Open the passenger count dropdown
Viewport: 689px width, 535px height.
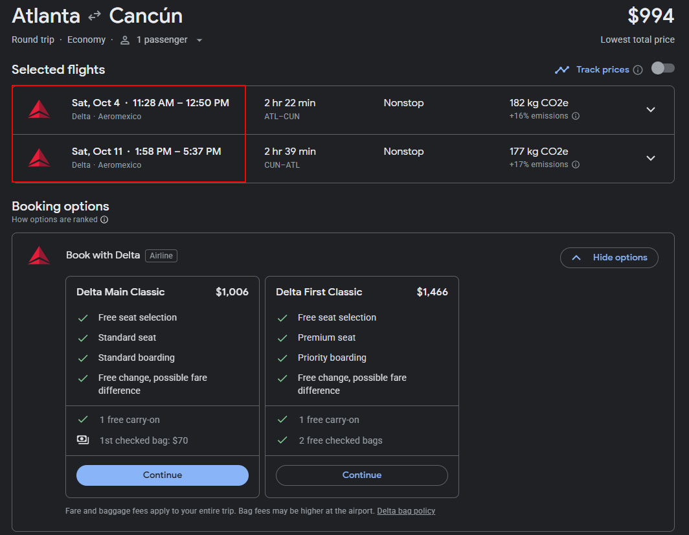pos(199,40)
